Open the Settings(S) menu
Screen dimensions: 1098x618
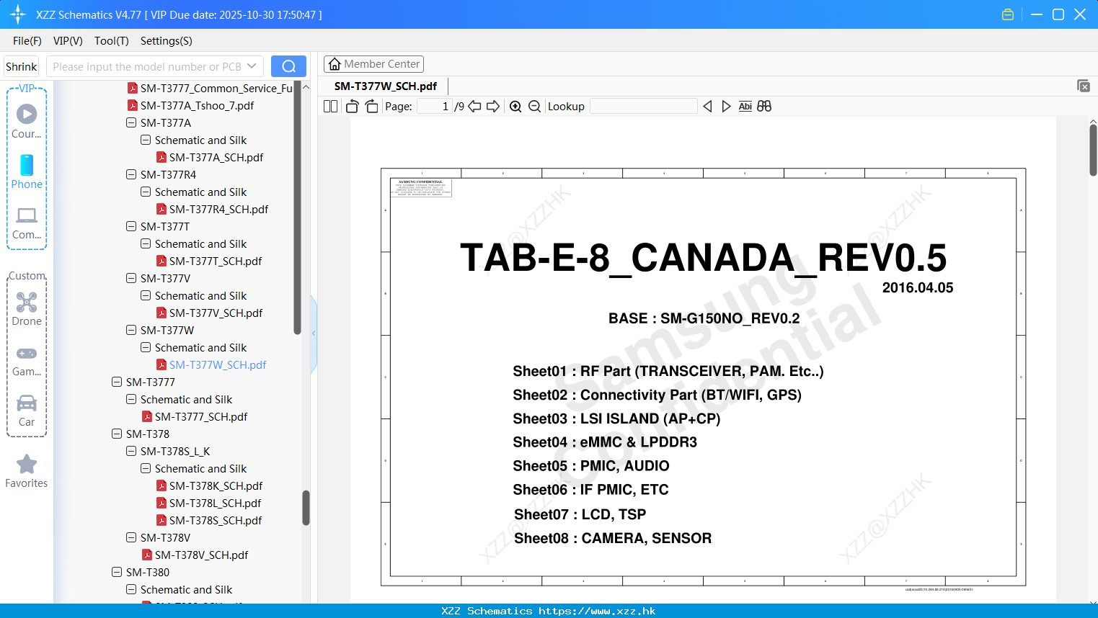(167, 41)
